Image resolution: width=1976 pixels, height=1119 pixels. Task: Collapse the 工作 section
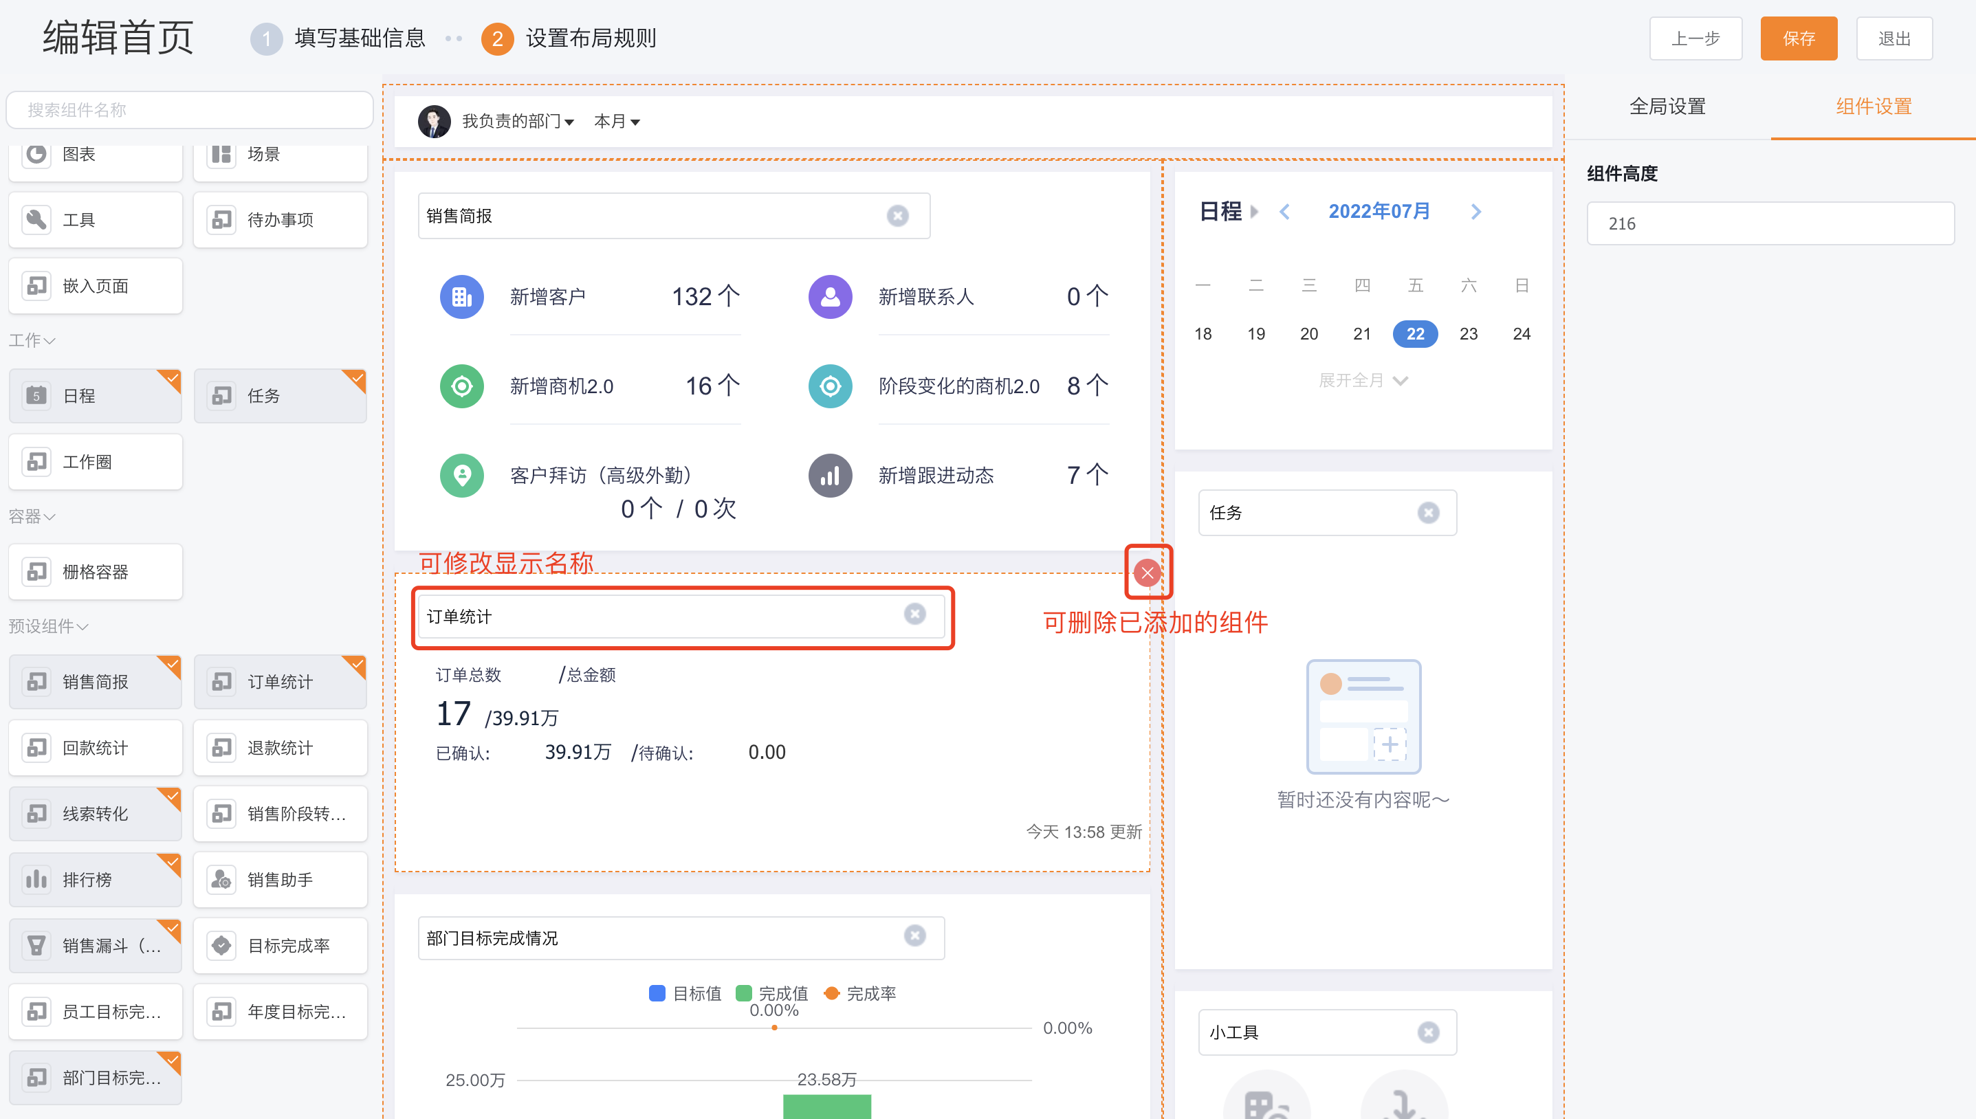coord(32,340)
